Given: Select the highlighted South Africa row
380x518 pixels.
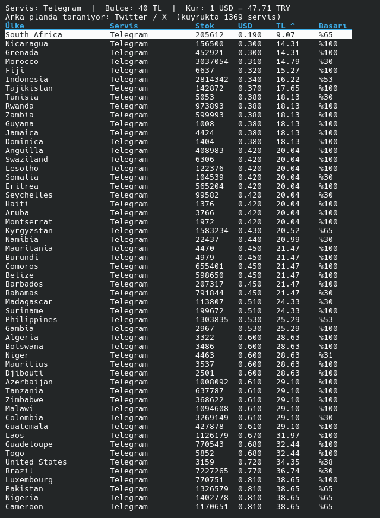Looking at the screenshot, I should click(179, 34).
